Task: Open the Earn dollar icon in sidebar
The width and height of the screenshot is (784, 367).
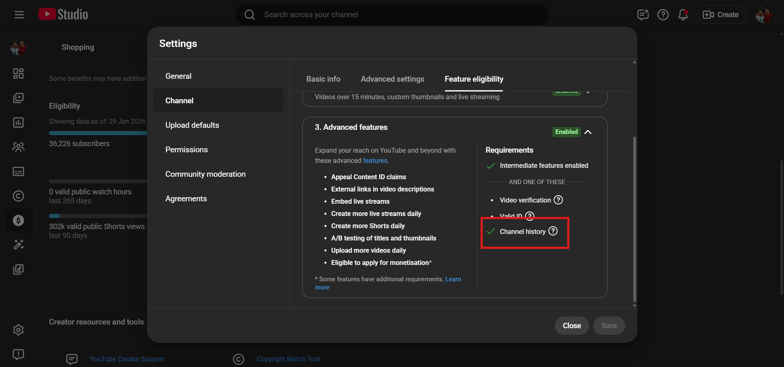Action: 18,220
